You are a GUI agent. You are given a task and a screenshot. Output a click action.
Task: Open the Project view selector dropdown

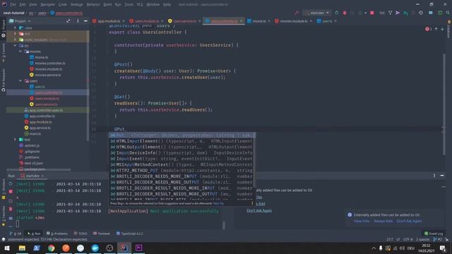tap(20, 21)
